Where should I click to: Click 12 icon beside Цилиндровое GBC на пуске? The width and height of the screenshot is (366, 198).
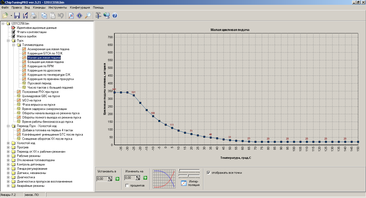[19, 96]
